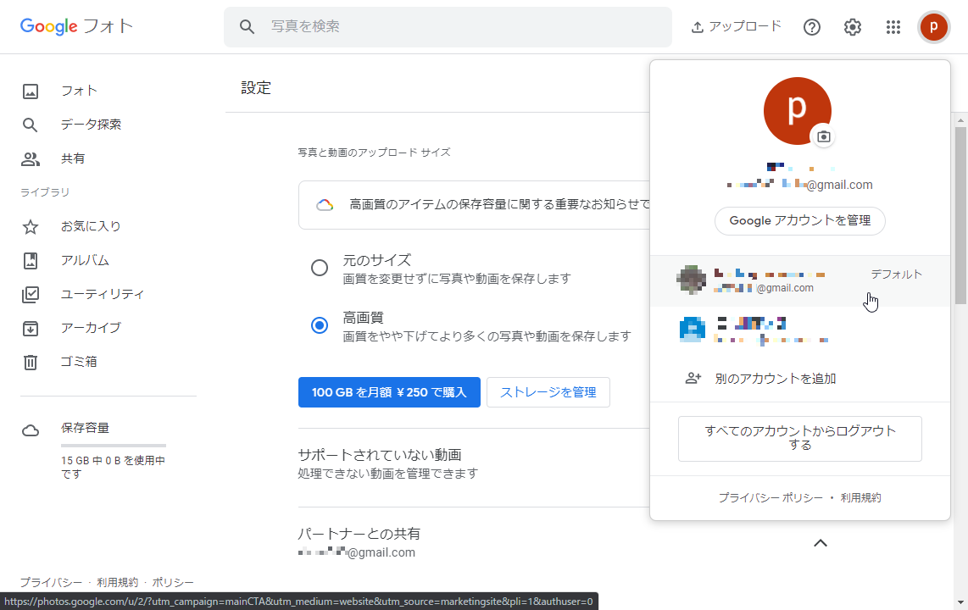Image resolution: width=968 pixels, height=610 pixels.
Task: Click すべてのアカウントからログアウトする
Action: click(799, 438)
